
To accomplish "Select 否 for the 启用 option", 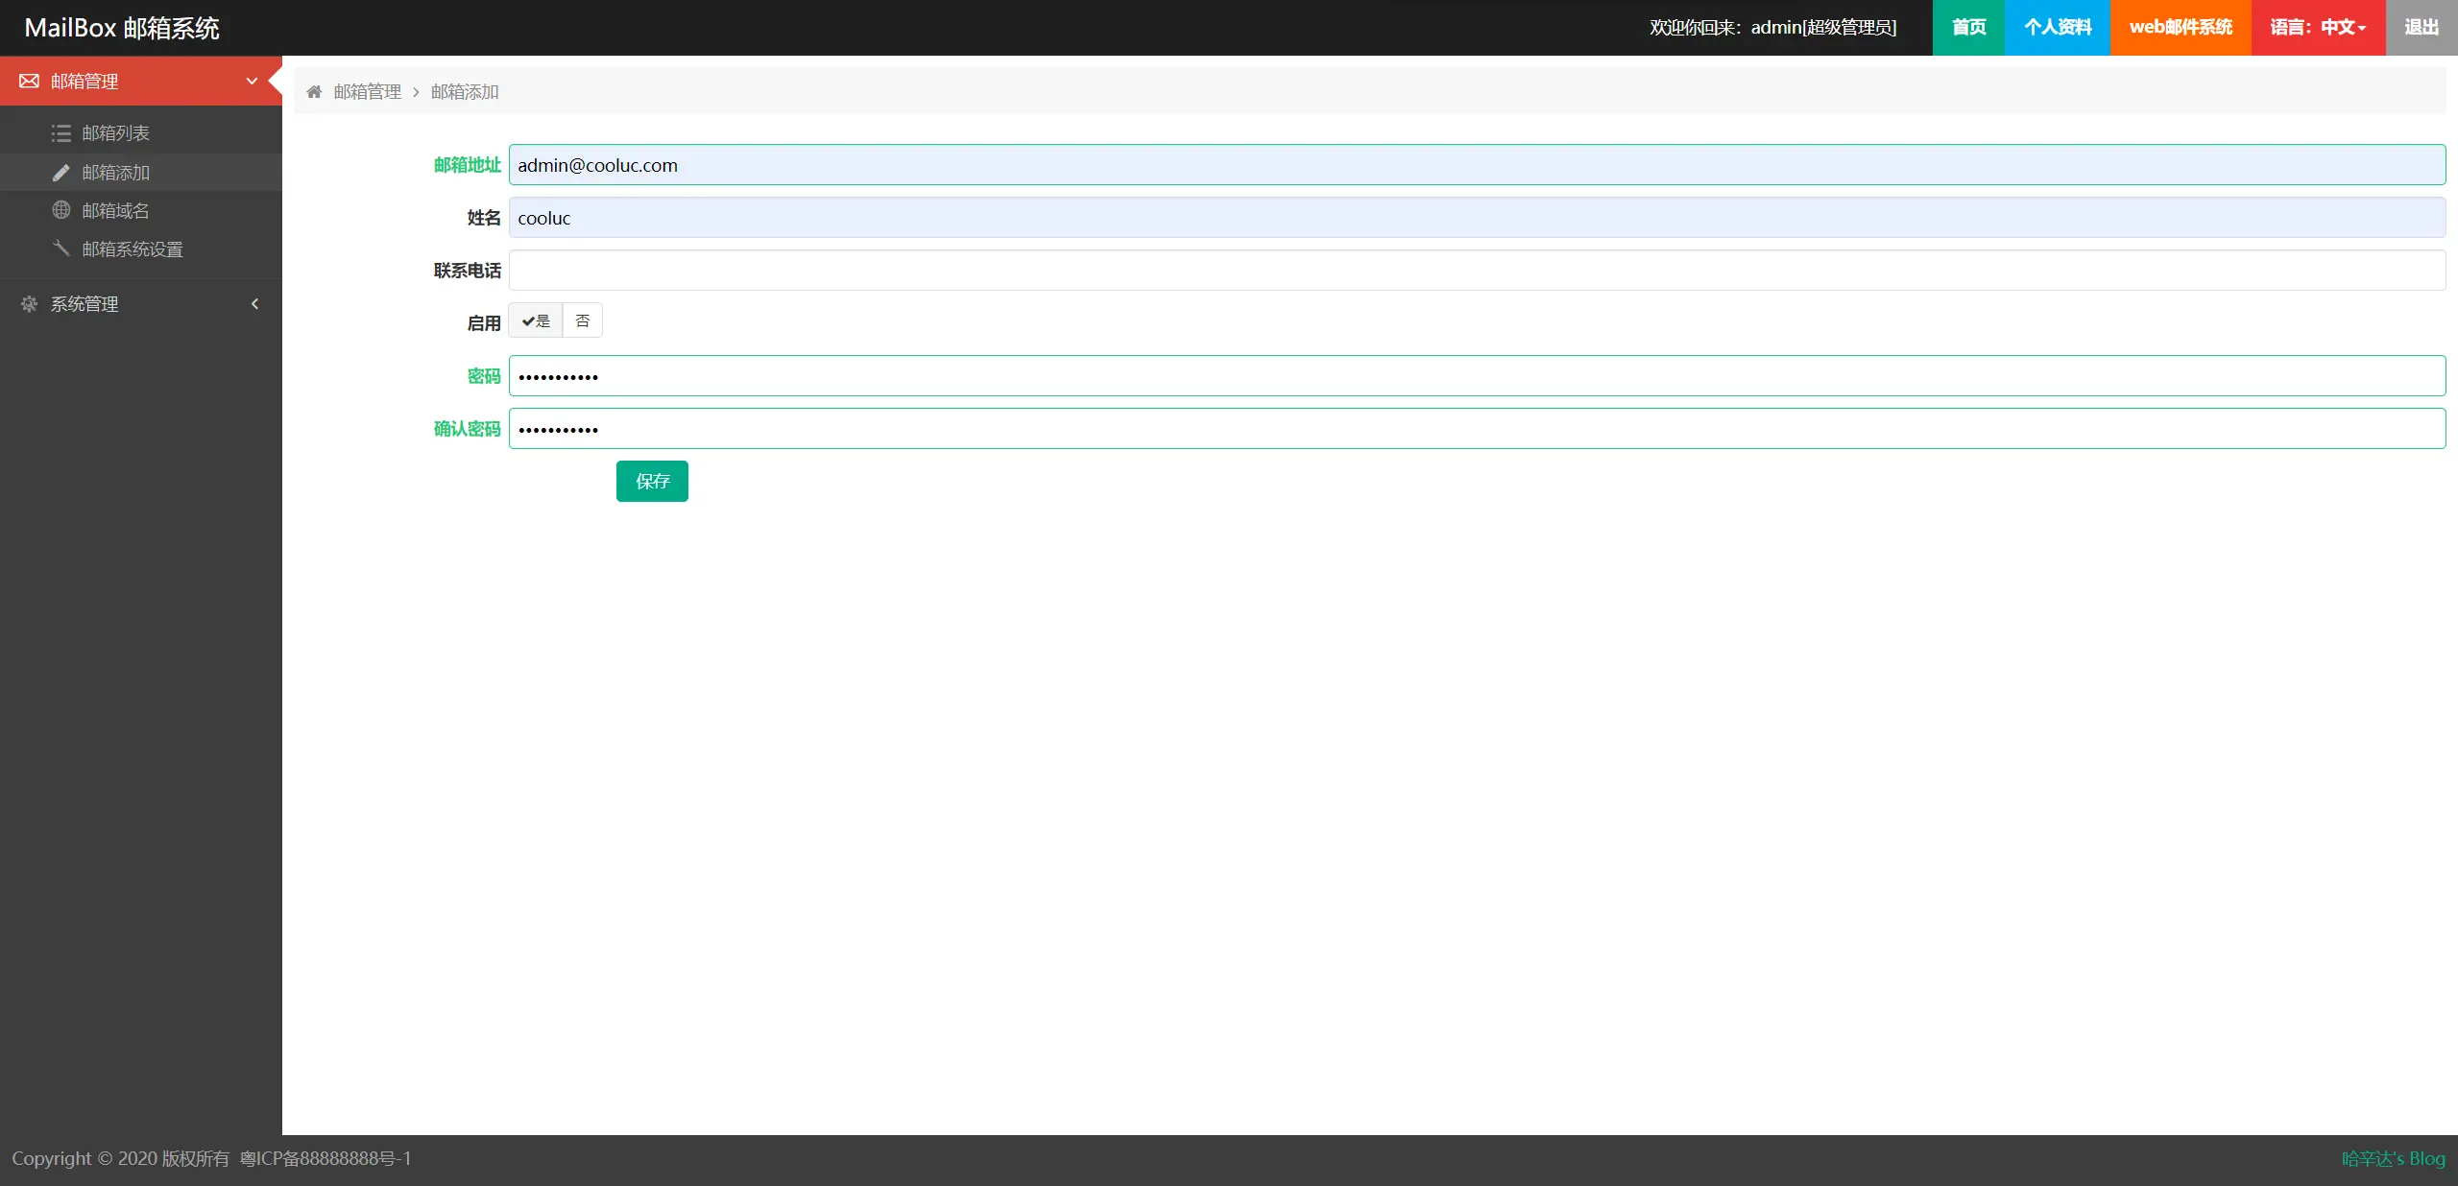I will 583,320.
